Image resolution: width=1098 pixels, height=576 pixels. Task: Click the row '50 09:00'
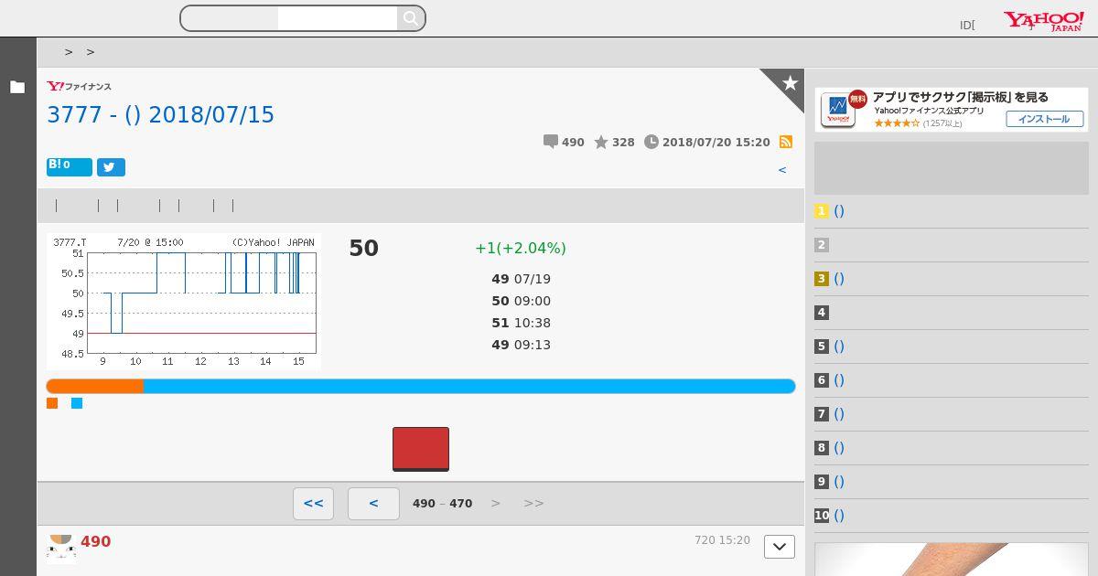tap(521, 301)
